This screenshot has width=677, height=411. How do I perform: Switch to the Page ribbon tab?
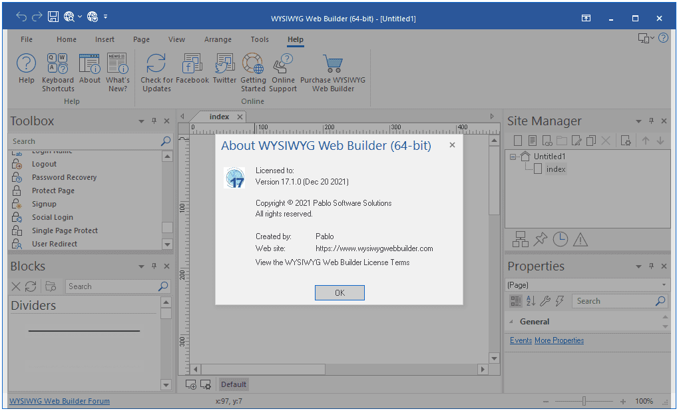pos(141,39)
